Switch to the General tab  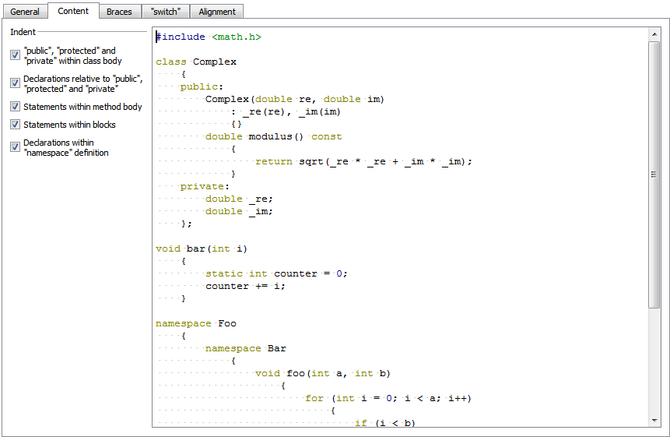pos(25,12)
